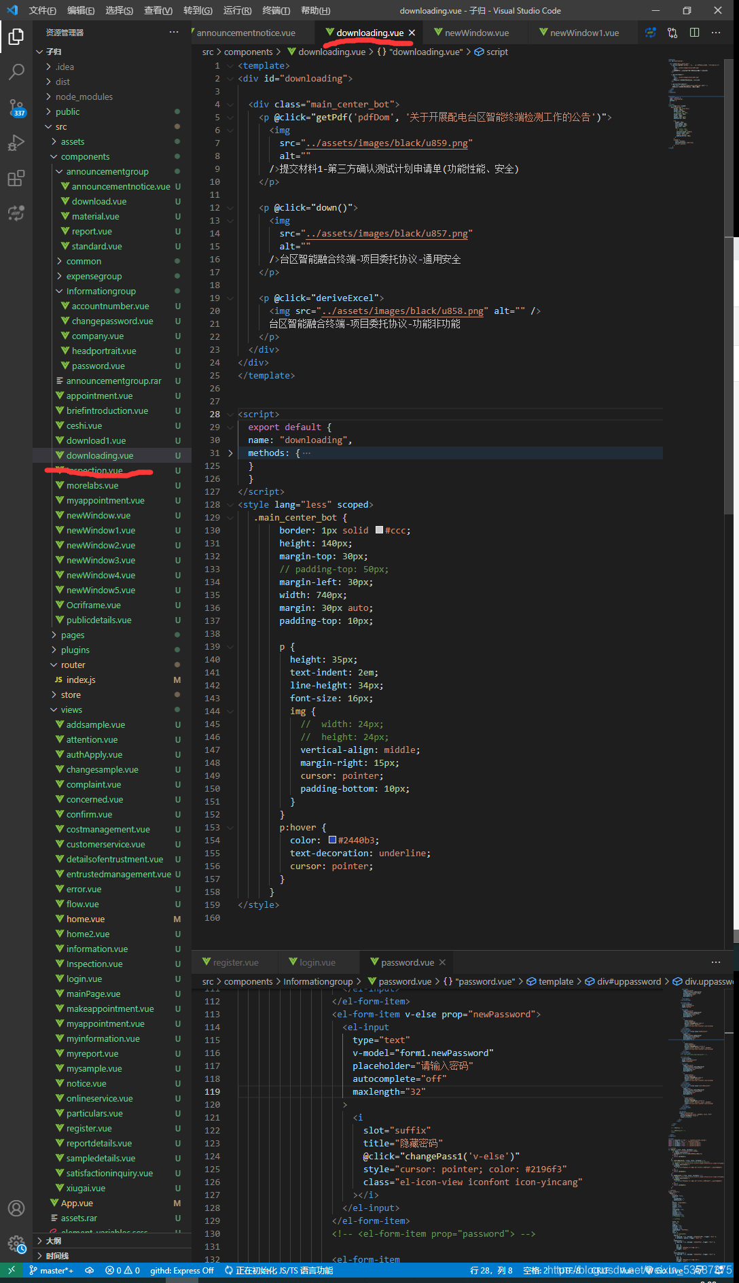
Task: Close the password.vue tab in lower editor
Action: (x=442, y=962)
